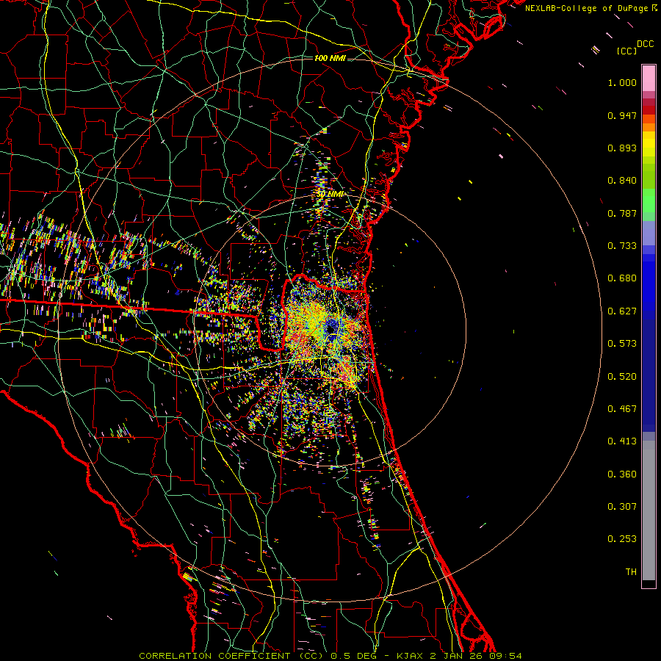Click the bright green color bar segment
The width and height of the screenshot is (661, 661).
649,201
